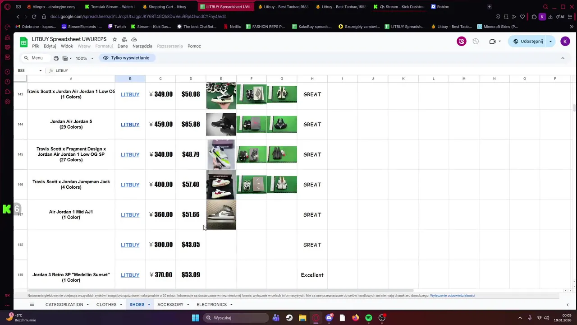The height and width of the screenshot is (325, 577).
Task: Open version history clock icon
Action: pyautogui.click(x=476, y=42)
